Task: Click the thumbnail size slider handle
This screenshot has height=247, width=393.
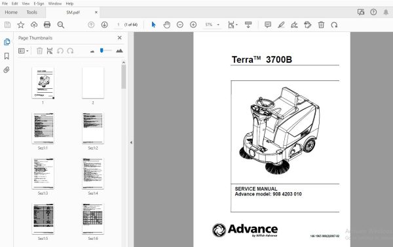Action: 102,50
